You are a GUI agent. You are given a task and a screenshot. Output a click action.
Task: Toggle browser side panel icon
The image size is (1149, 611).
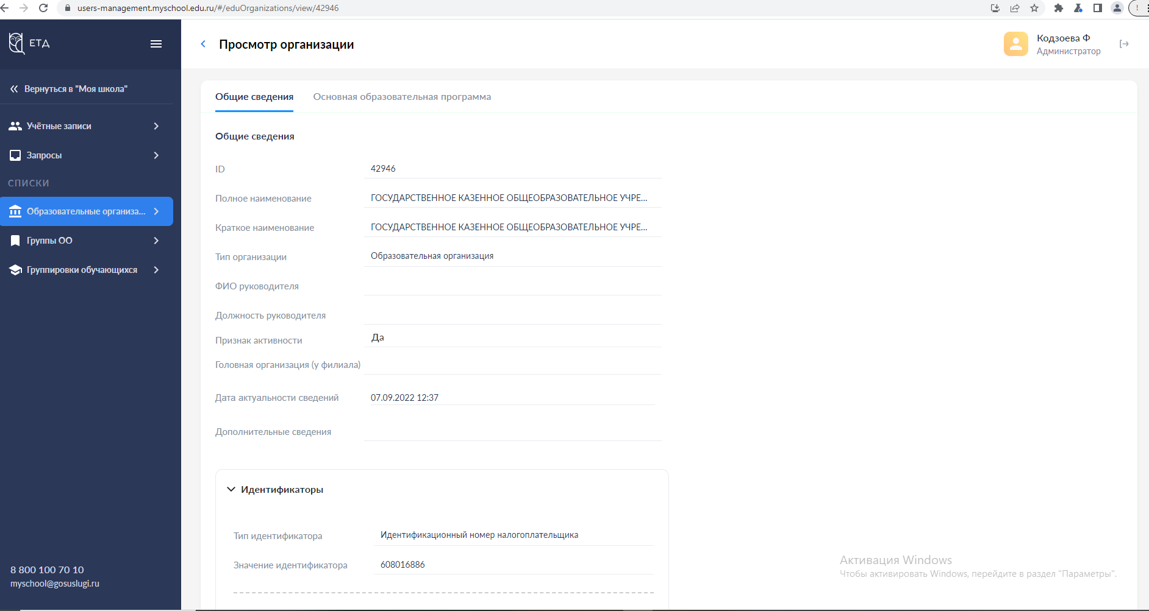point(1098,8)
